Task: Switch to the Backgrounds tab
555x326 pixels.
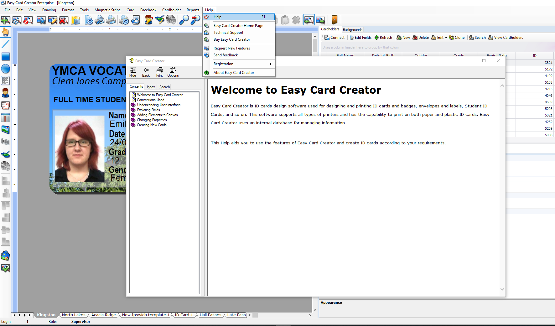Action: [352, 30]
